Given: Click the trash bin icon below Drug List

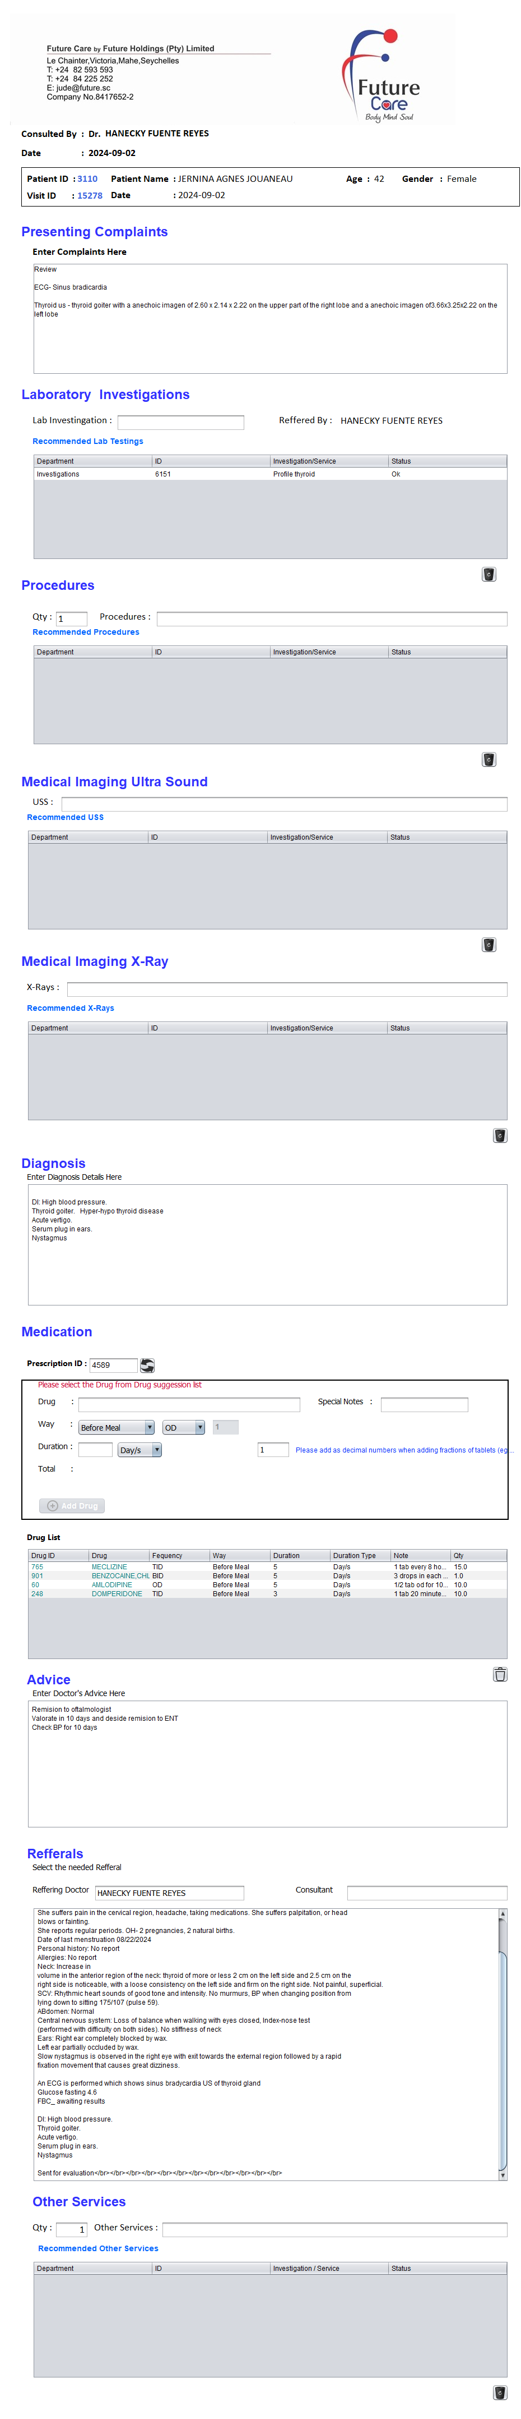Looking at the screenshot, I should [x=500, y=1674].
